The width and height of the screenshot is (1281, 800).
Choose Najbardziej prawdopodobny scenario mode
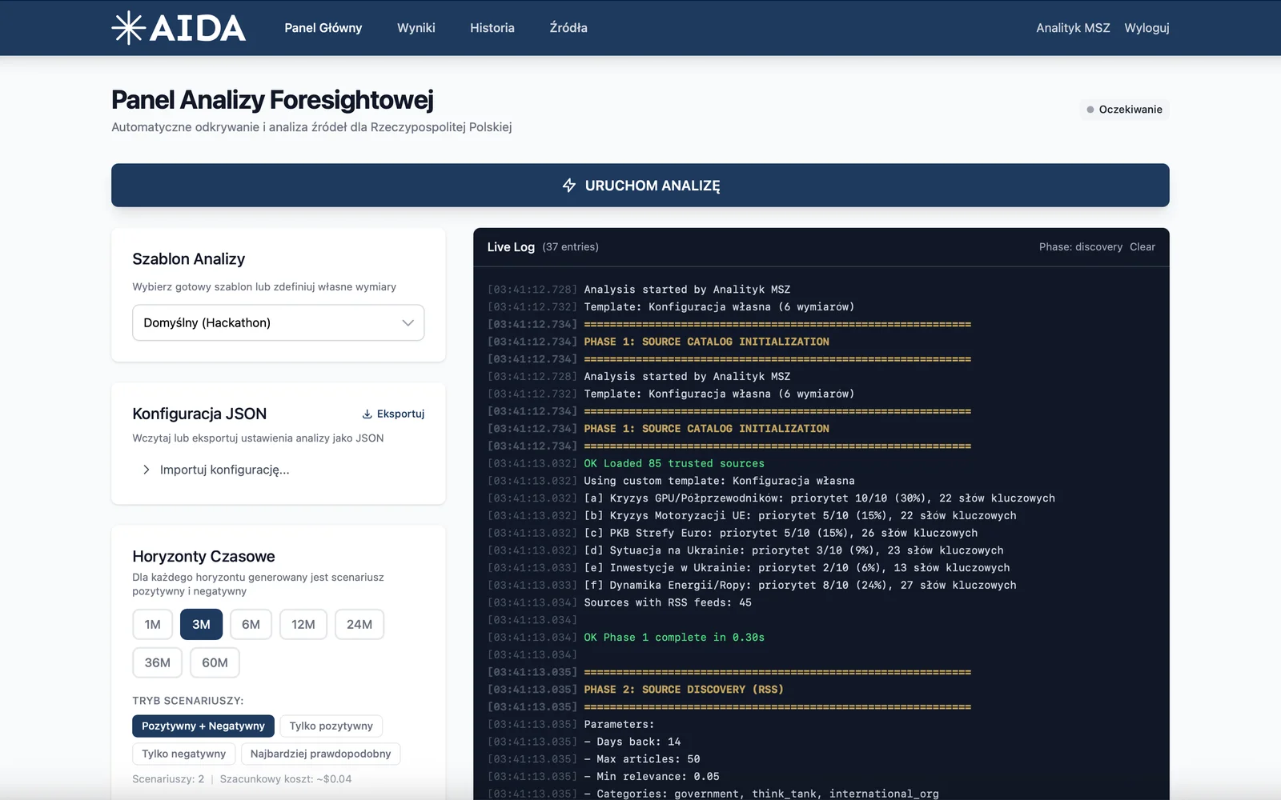click(321, 754)
